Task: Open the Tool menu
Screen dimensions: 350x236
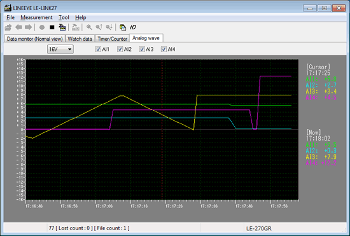Action: coord(64,17)
